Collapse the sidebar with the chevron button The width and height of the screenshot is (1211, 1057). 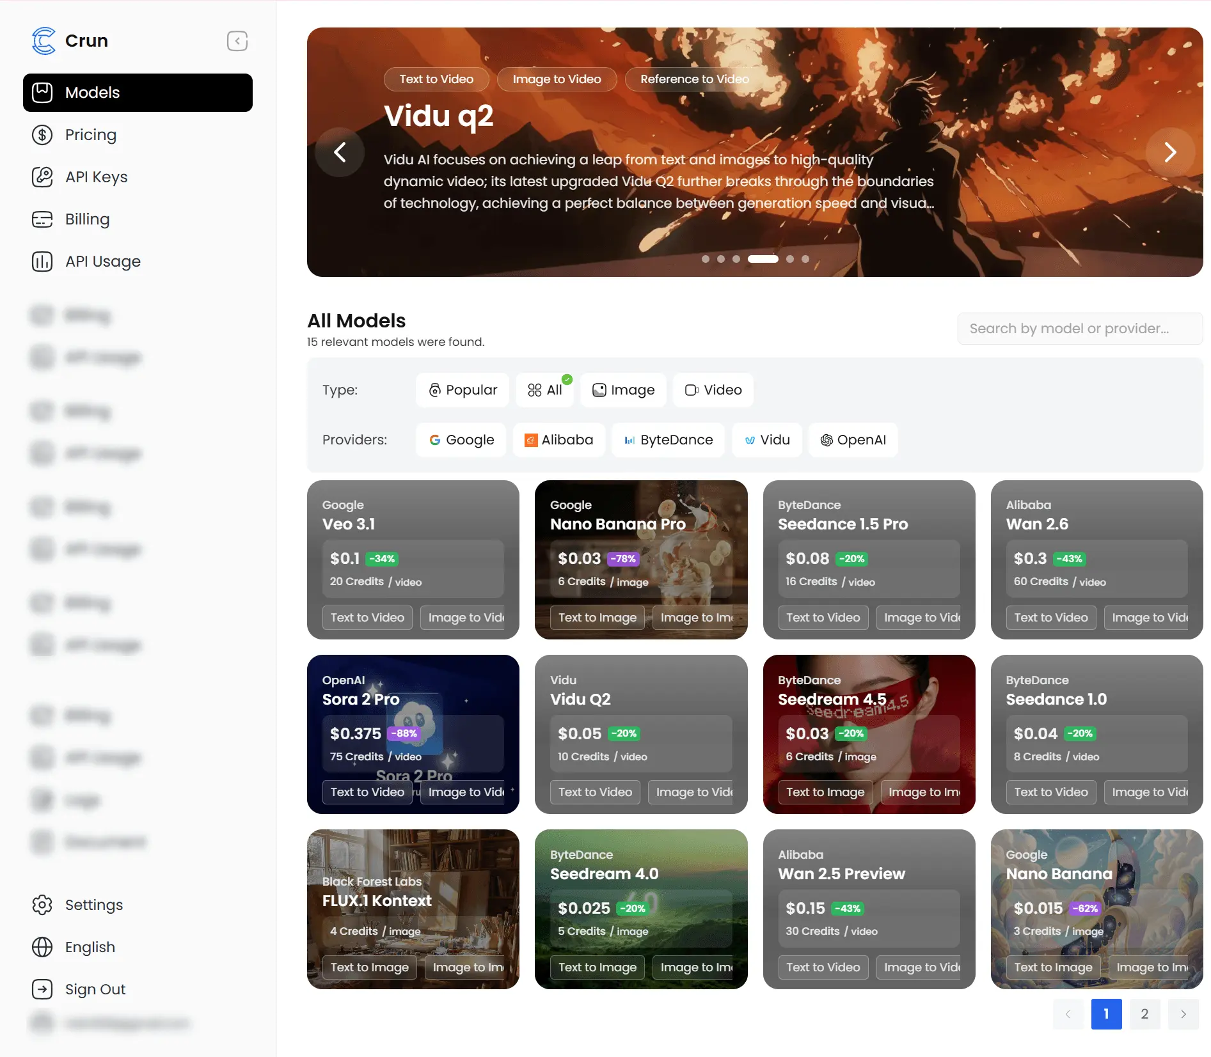point(237,41)
